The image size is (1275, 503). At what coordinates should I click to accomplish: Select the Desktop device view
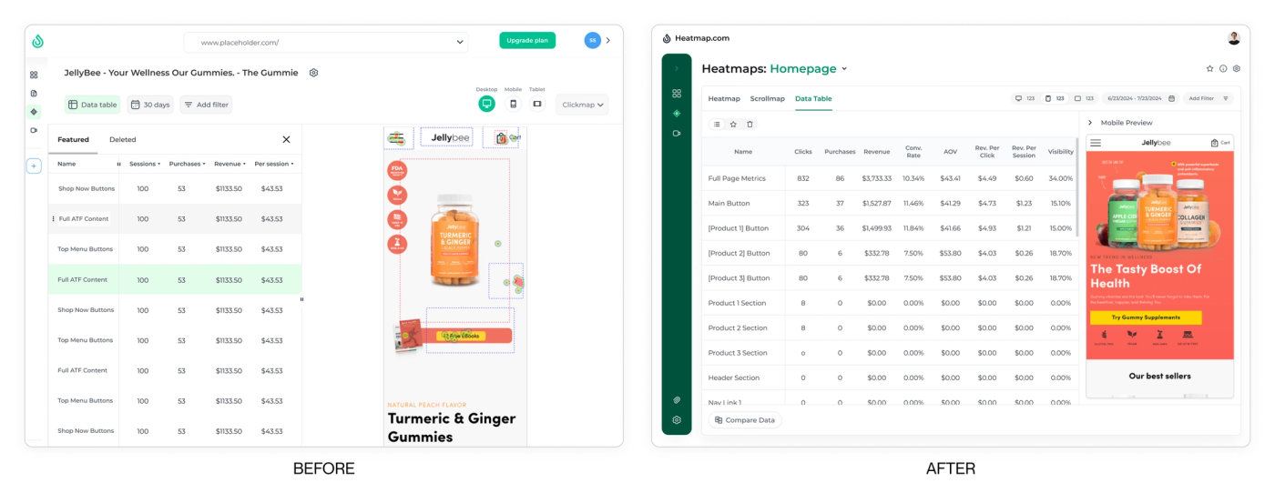pyautogui.click(x=486, y=104)
